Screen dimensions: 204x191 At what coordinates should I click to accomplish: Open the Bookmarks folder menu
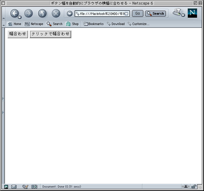[x=94, y=24]
